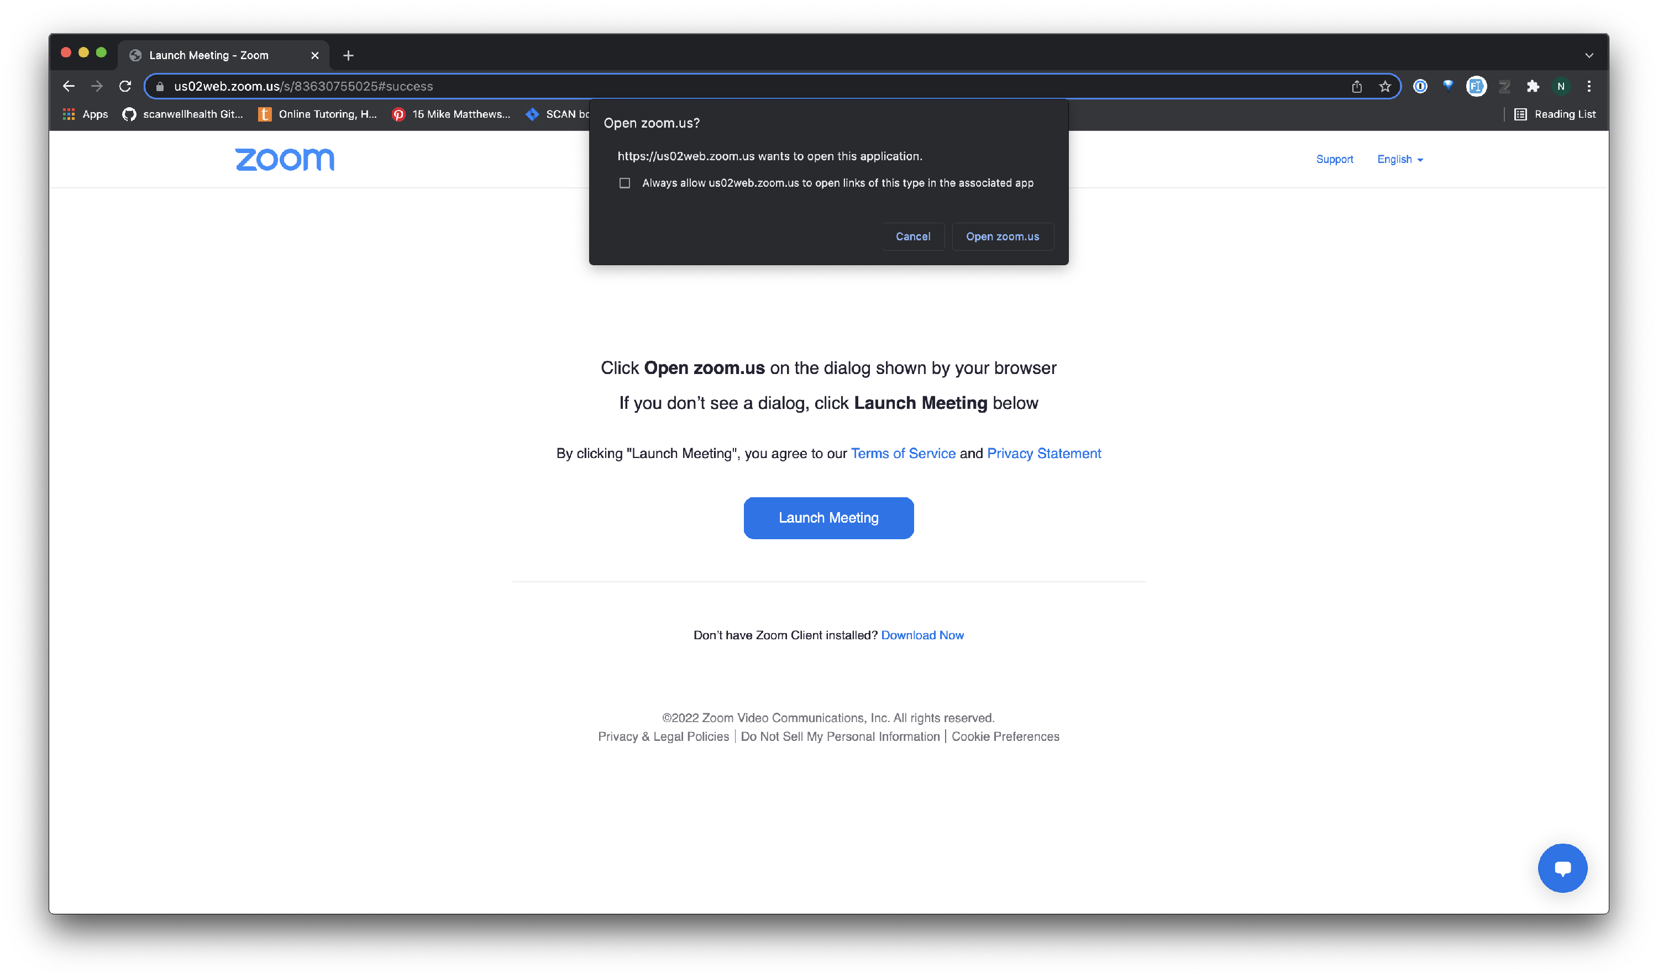Click the reload page icon
The width and height of the screenshot is (1658, 979).
(125, 86)
